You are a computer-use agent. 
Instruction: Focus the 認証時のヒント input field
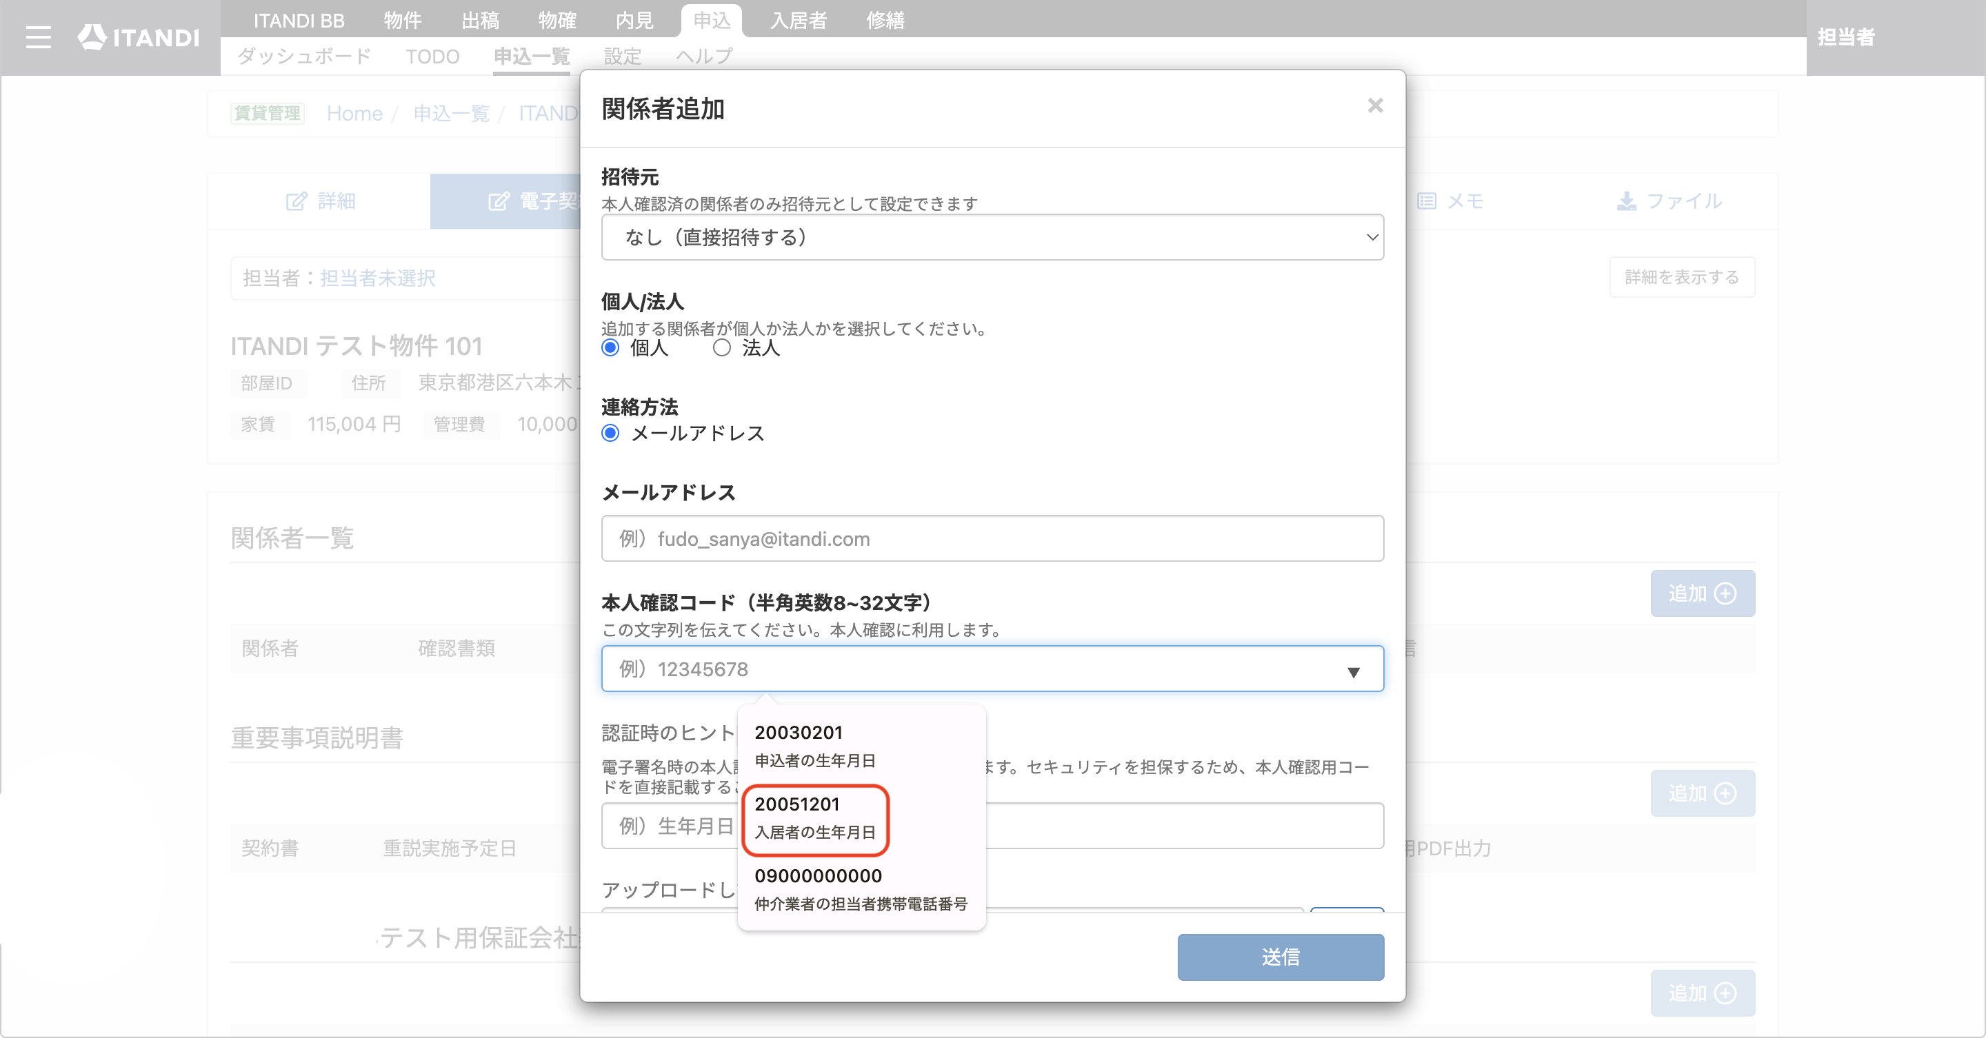pyautogui.click(x=992, y=826)
